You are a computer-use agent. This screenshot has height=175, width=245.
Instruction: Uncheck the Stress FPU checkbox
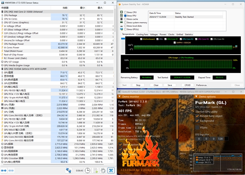click(125, 15)
